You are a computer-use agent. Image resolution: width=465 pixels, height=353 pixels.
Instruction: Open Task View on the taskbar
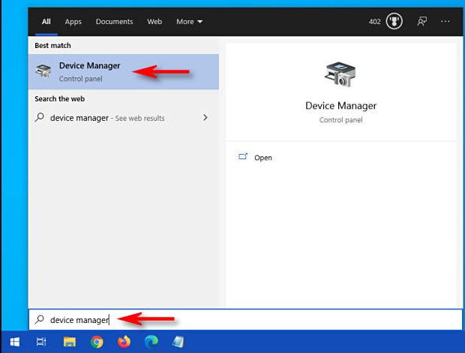pyautogui.click(x=41, y=342)
